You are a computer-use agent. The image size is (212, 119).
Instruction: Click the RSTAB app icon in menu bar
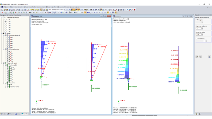2,7
